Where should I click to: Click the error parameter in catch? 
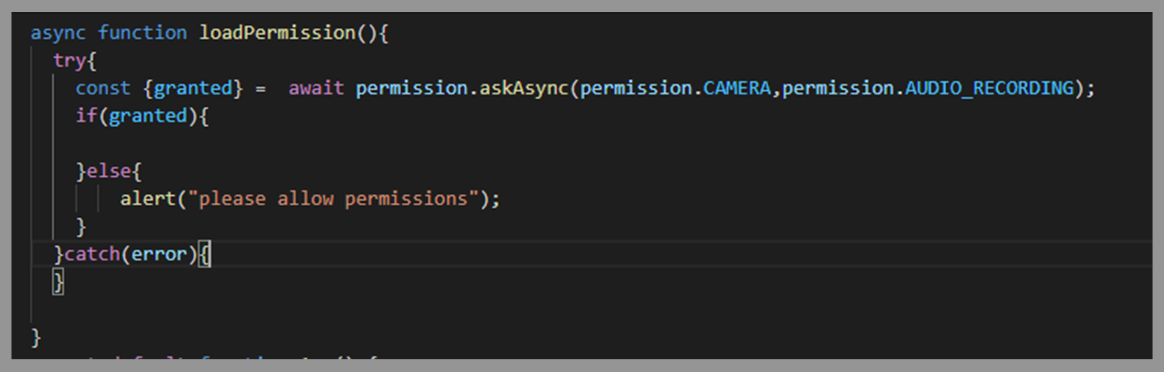[159, 254]
